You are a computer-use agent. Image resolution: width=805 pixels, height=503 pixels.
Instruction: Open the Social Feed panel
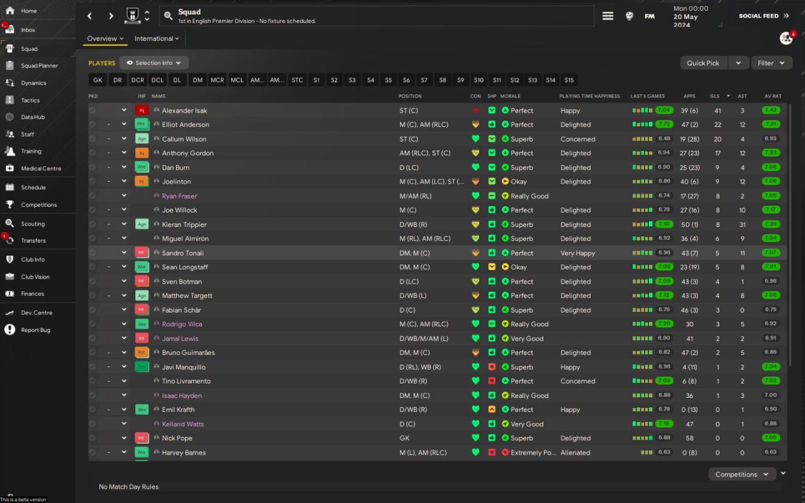pos(763,16)
